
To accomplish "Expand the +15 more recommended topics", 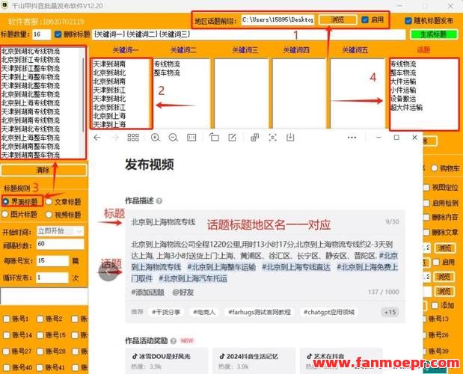I will [390, 313].
